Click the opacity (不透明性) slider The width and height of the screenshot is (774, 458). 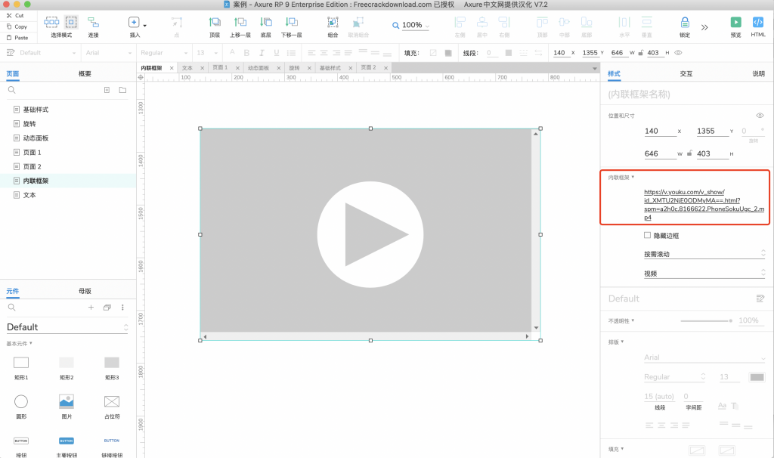(705, 320)
